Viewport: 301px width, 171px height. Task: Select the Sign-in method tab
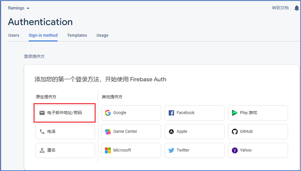pyautogui.click(x=43, y=35)
